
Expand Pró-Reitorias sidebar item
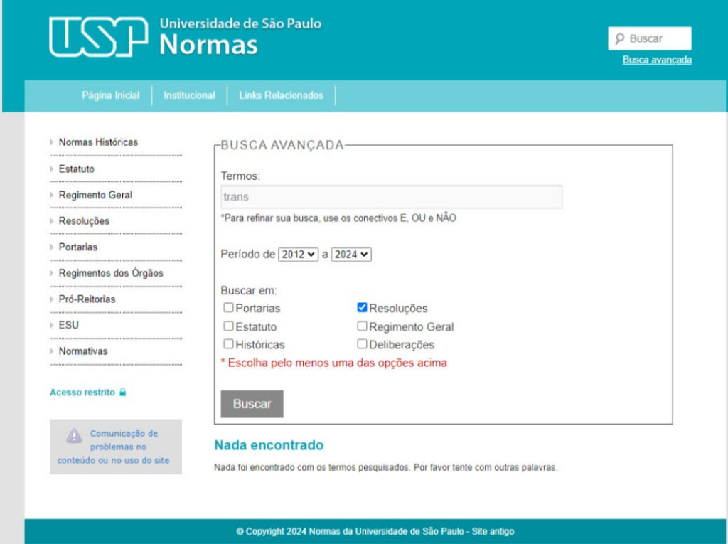87,299
